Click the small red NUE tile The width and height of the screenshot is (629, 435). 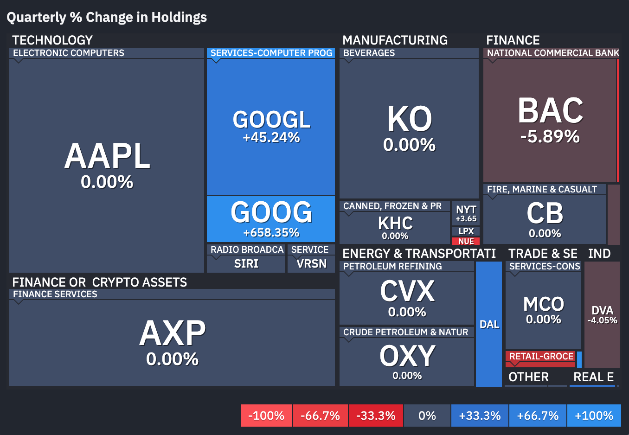point(466,241)
